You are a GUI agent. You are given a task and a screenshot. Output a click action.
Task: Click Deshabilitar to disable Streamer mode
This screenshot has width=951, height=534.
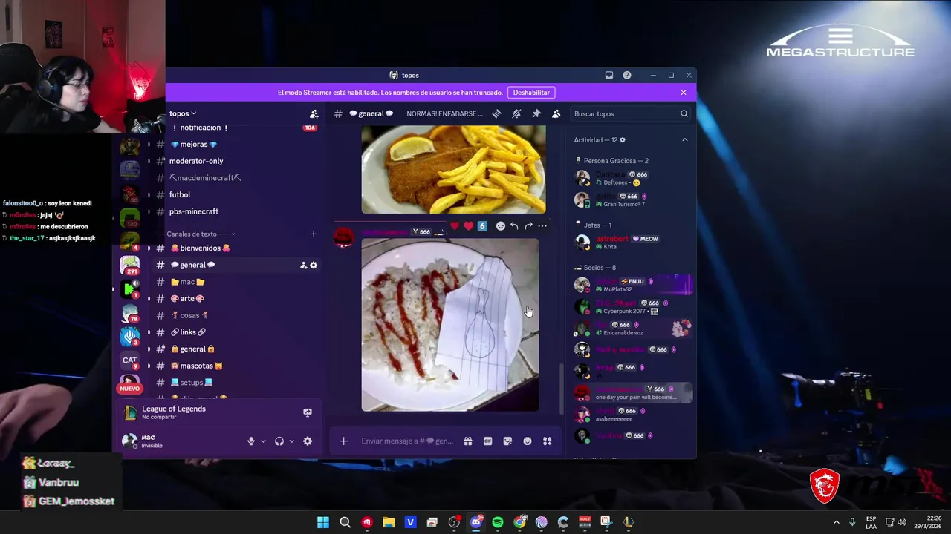point(531,93)
